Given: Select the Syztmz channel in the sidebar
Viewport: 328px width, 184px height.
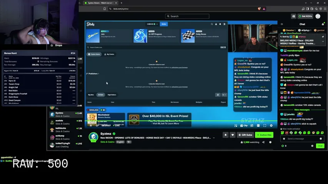Looking at the screenshot, I should pyautogui.click(x=66, y=115).
